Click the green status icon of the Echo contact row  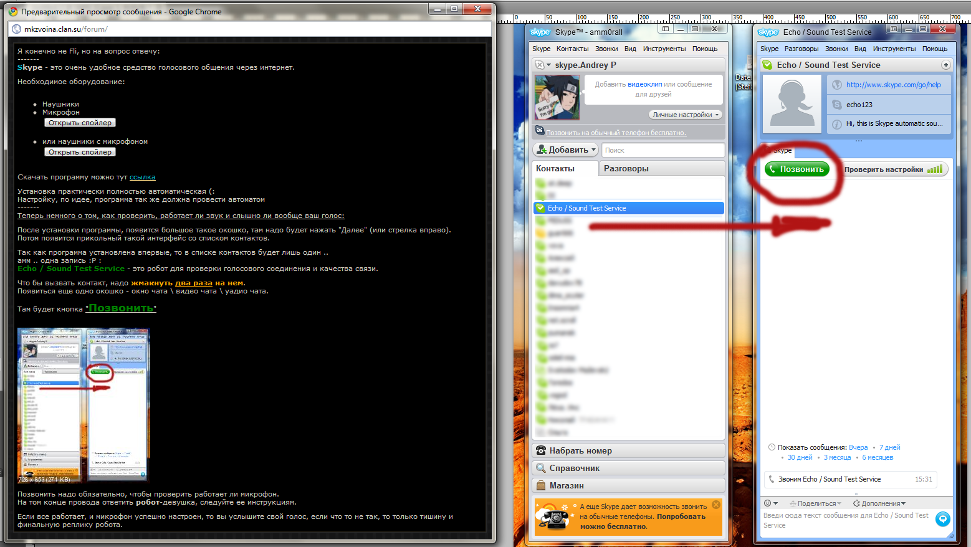tap(540, 208)
